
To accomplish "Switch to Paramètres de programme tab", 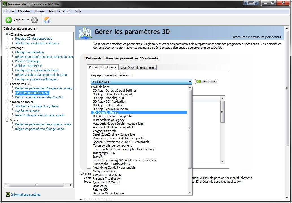I will click(137, 68).
